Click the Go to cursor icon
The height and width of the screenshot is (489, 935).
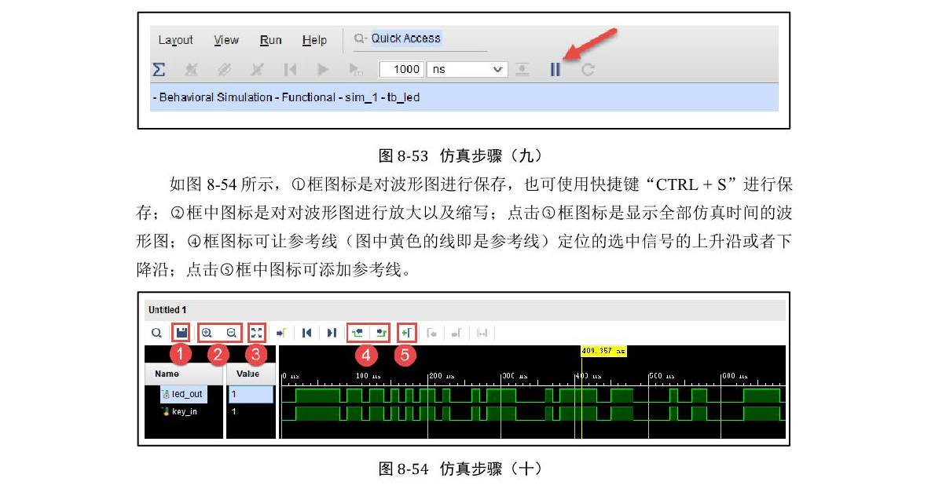click(281, 333)
